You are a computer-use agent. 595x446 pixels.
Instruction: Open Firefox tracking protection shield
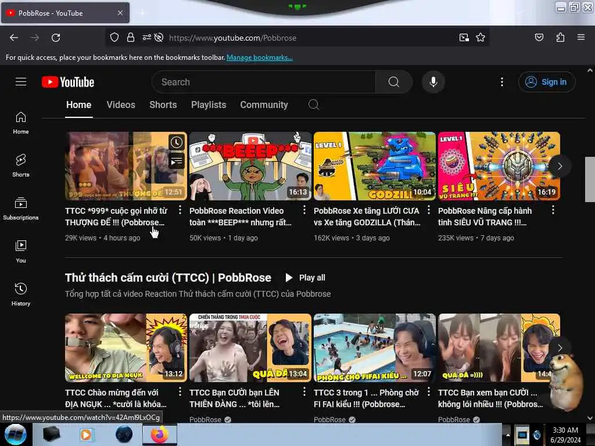(x=114, y=38)
